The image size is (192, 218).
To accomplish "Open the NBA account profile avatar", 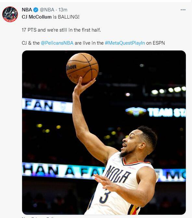I will (x=10, y=14).
